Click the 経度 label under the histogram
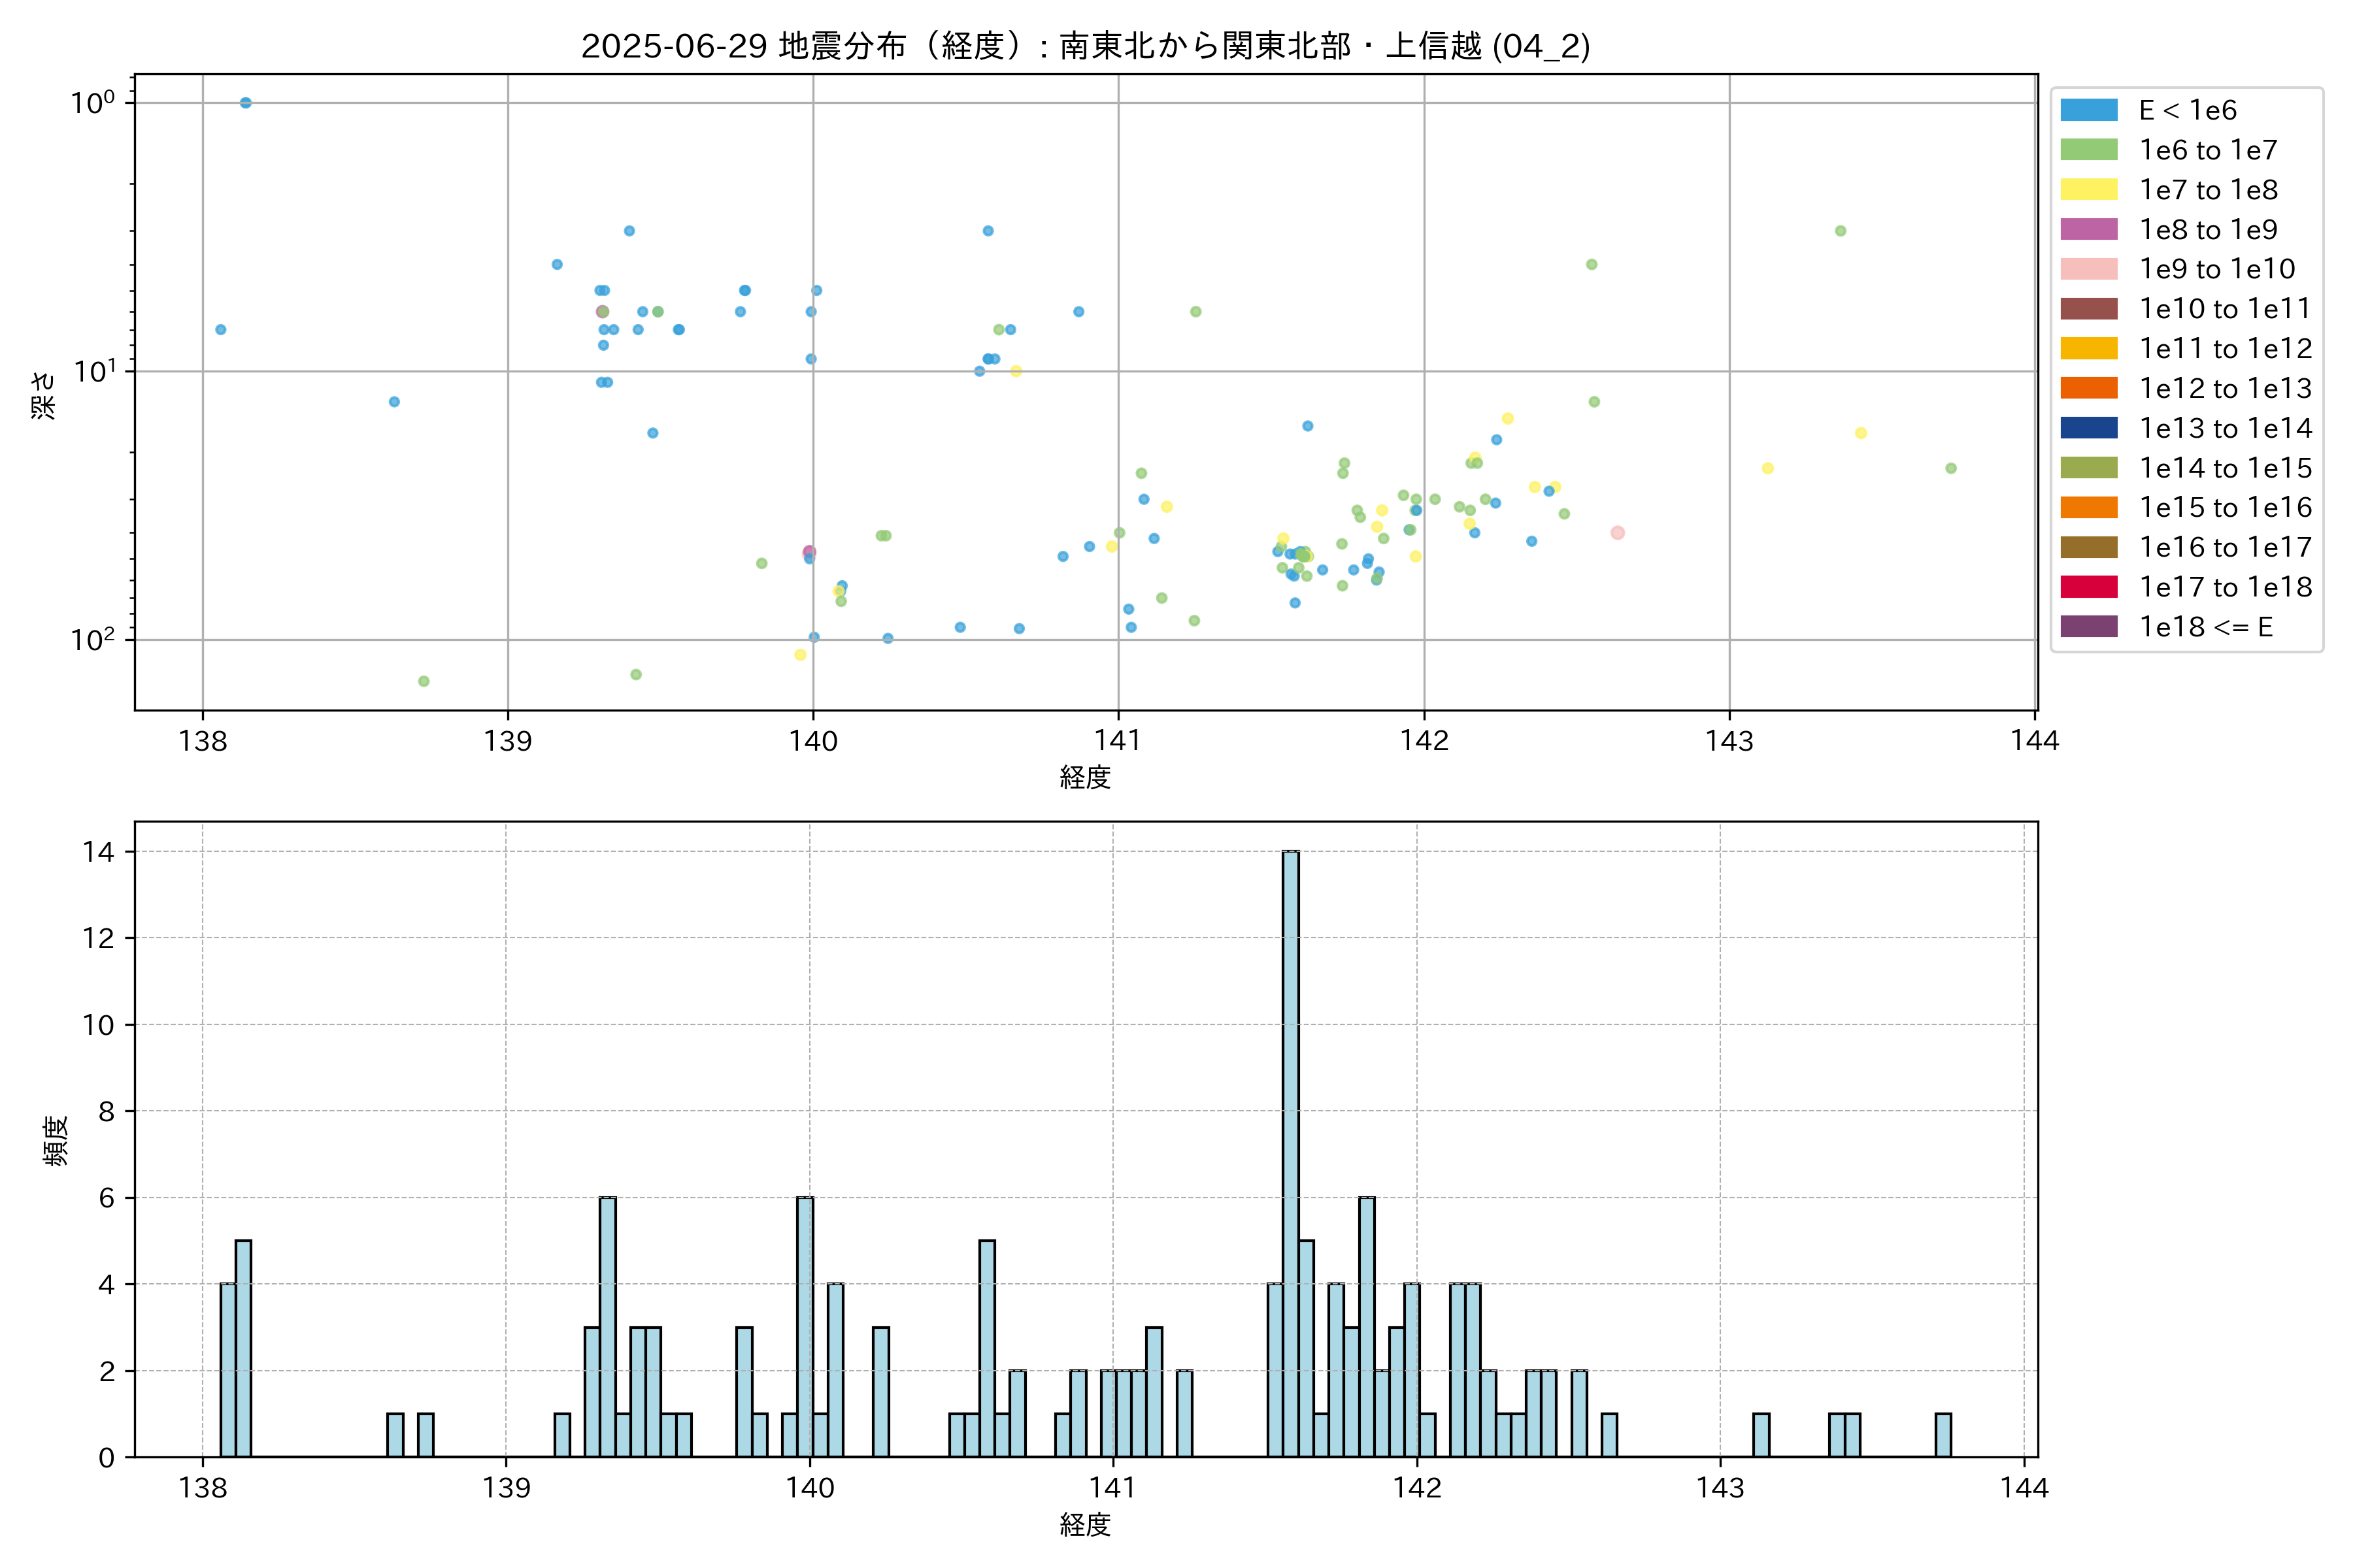 1086,1525
